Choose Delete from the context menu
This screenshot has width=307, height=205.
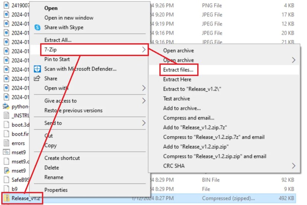pyautogui.click(x=51, y=167)
